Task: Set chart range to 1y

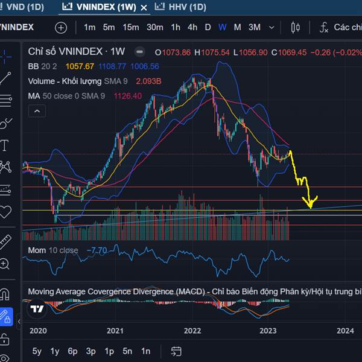Action: click(55, 351)
